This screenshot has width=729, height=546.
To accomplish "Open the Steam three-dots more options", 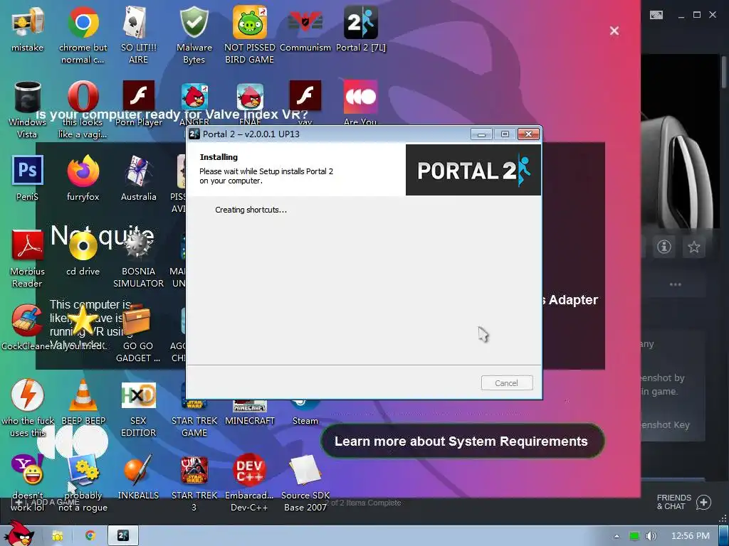I will (675, 284).
